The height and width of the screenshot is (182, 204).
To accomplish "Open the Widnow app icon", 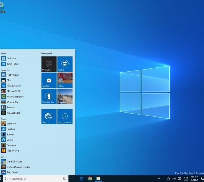I will (x=3, y=123).
